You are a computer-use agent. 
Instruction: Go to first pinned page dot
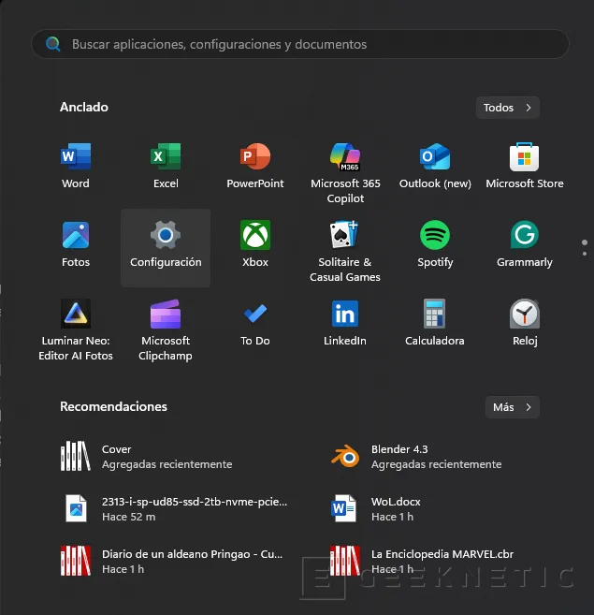point(585,242)
